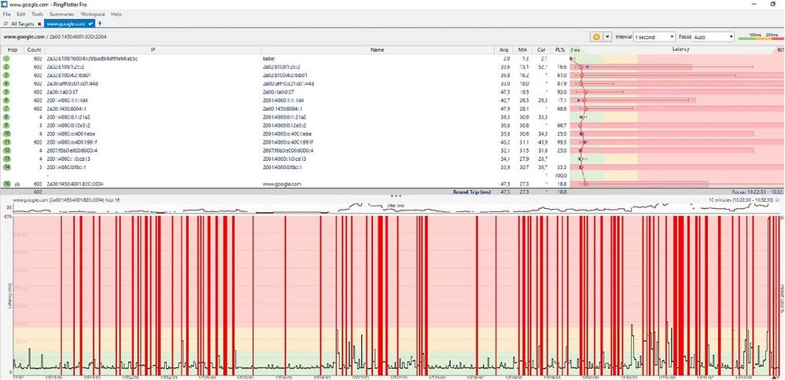Click hop 16 IP cell 2a00:1450:4001:820::2004
785x380 pixels.
point(75,184)
